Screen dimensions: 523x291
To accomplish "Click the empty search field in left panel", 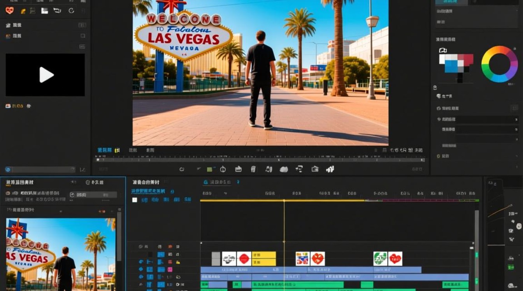I will [43, 170].
